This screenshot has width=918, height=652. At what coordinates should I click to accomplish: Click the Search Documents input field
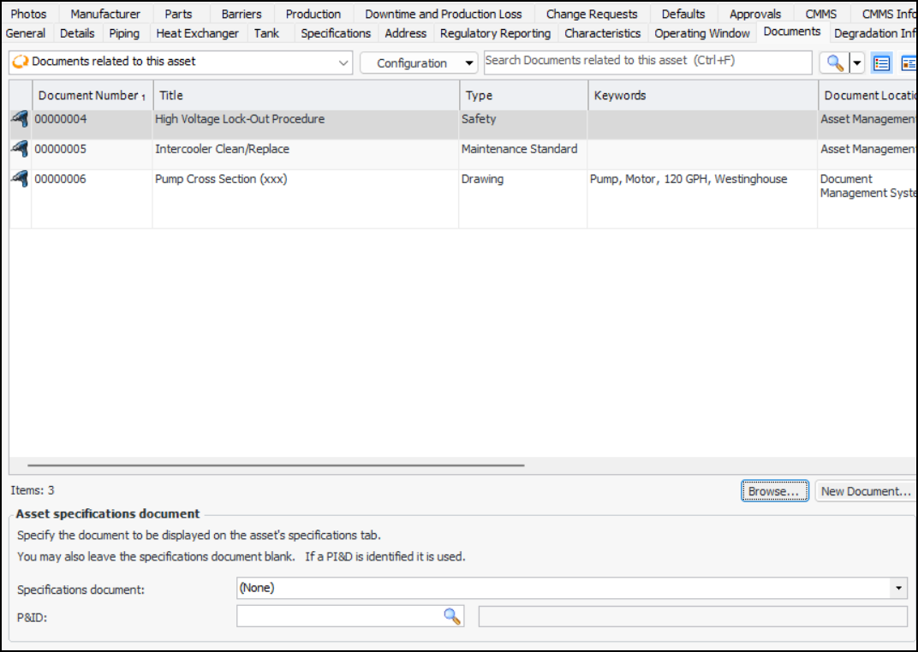[647, 62]
